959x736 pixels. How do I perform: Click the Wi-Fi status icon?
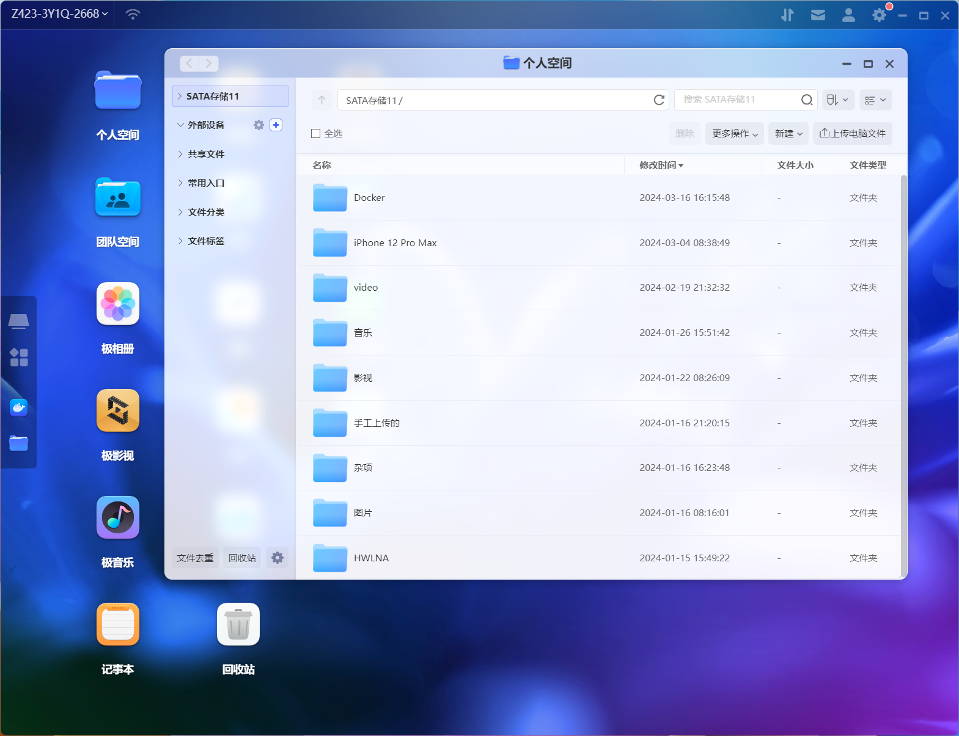click(133, 14)
